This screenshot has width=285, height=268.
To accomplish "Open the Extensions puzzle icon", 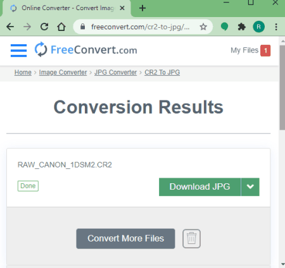I will click(241, 27).
